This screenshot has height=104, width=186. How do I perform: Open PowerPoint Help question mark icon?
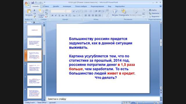click(x=160, y=6)
